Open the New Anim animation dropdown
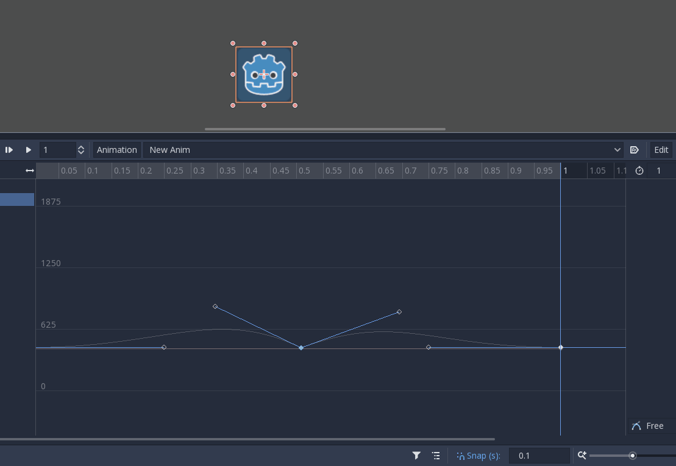The image size is (676, 466). tap(617, 149)
